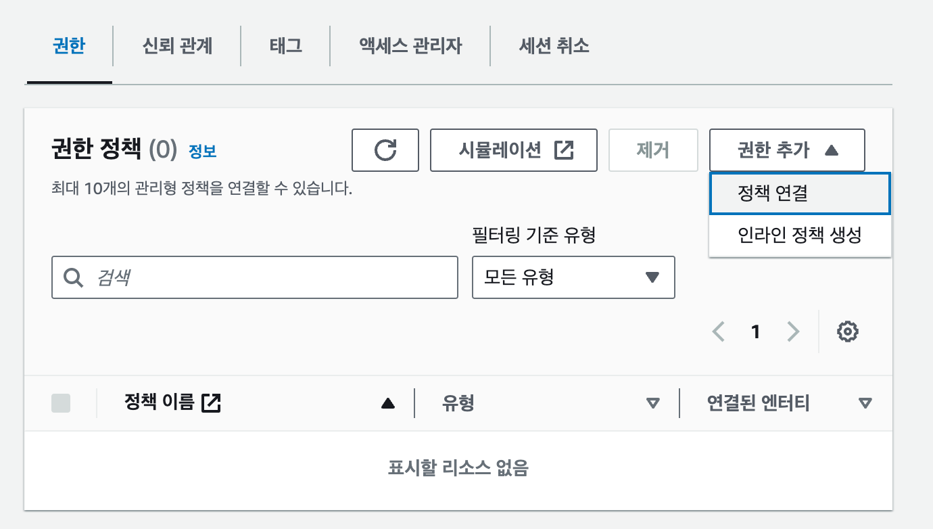Go to next page arrow
The width and height of the screenshot is (933, 529).
793,331
